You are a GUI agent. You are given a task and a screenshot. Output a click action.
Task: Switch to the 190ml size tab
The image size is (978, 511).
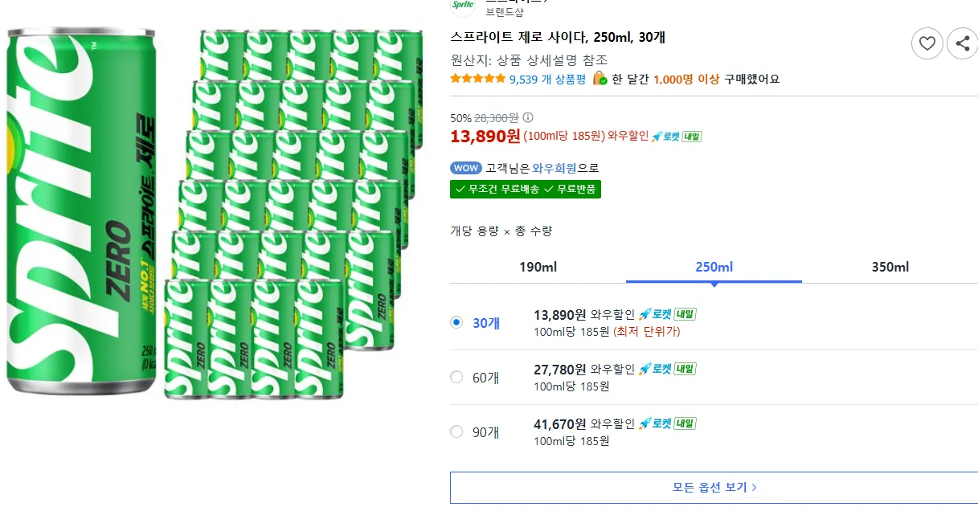coord(538,267)
